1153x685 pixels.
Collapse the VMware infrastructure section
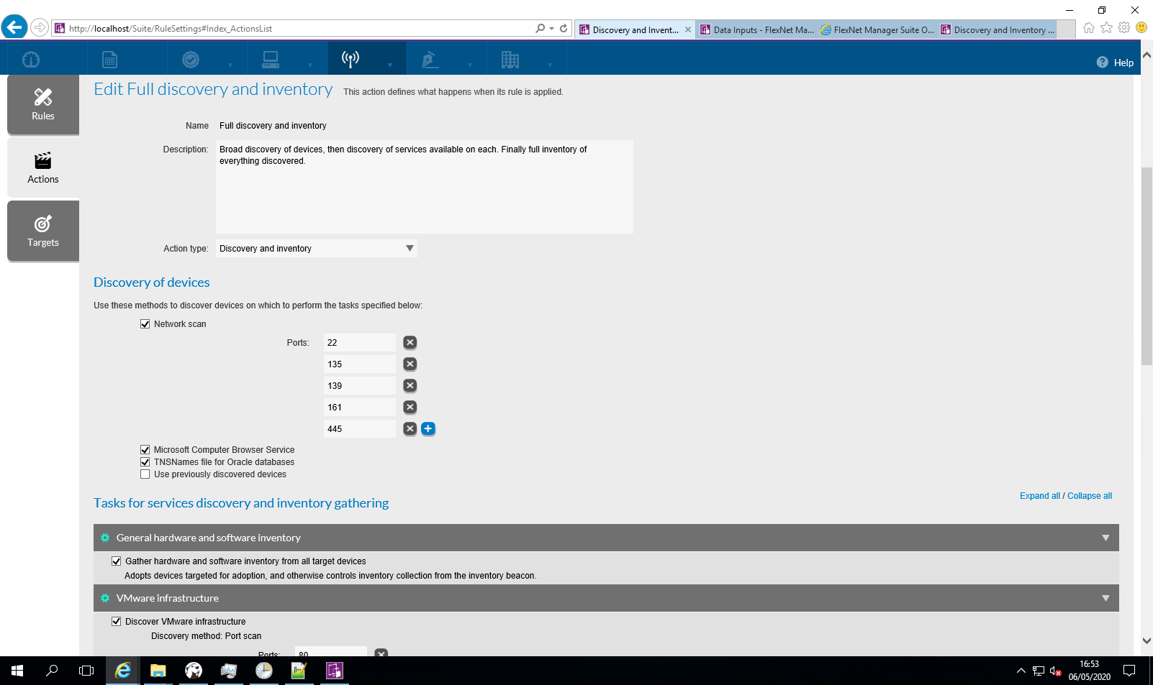(1105, 598)
